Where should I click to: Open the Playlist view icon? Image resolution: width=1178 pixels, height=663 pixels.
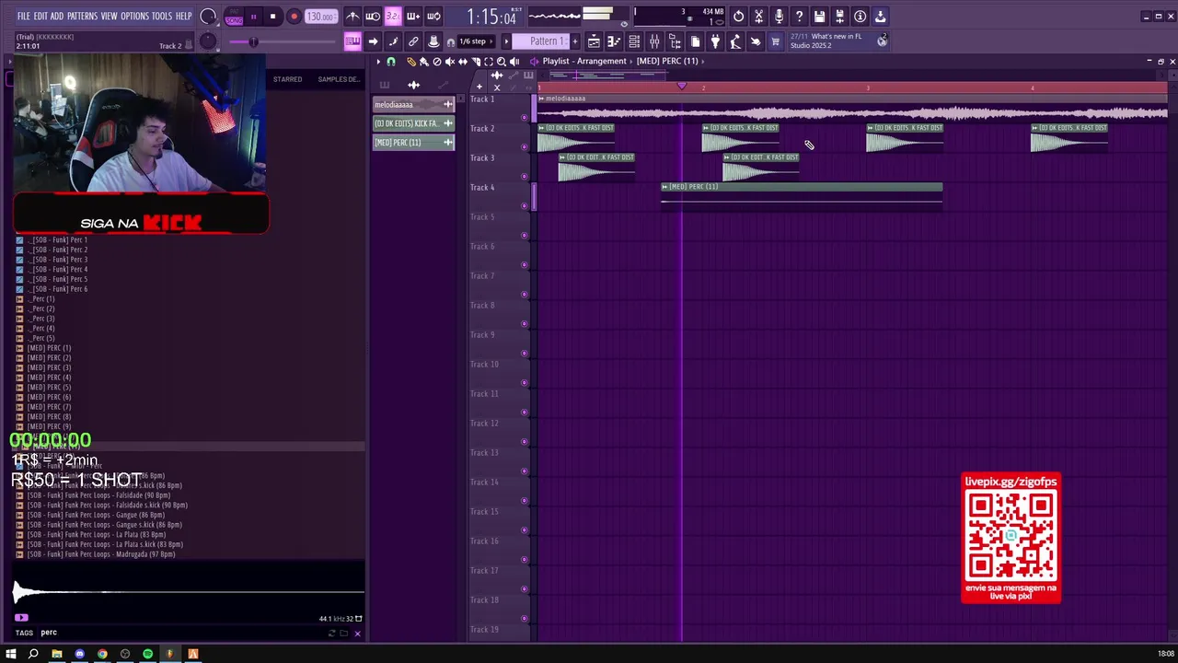(594, 41)
